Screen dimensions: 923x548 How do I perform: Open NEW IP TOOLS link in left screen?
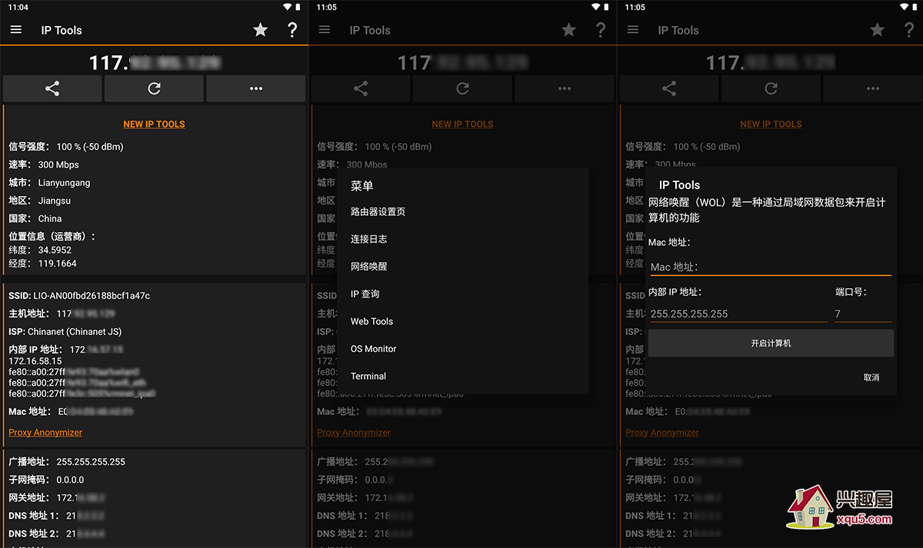[154, 124]
